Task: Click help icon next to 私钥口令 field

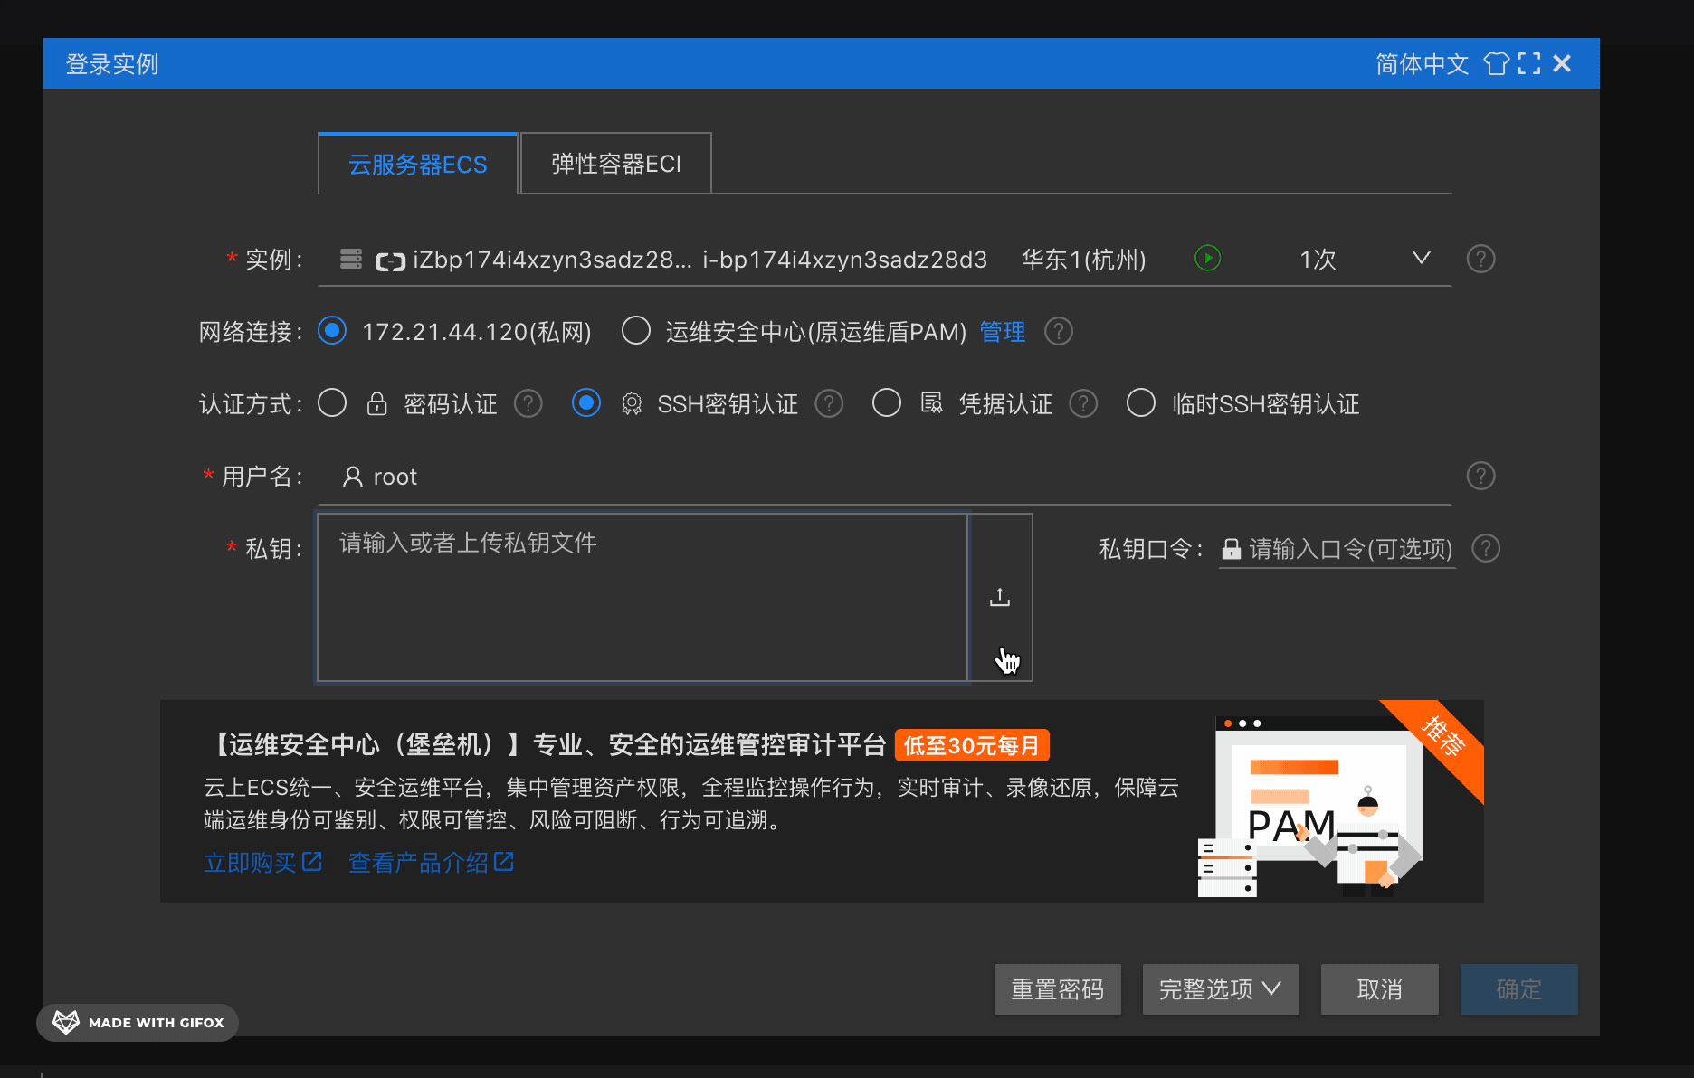Action: pos(1486,548)
